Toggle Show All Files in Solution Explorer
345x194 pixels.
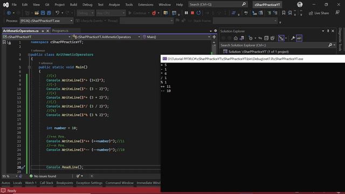272,38
